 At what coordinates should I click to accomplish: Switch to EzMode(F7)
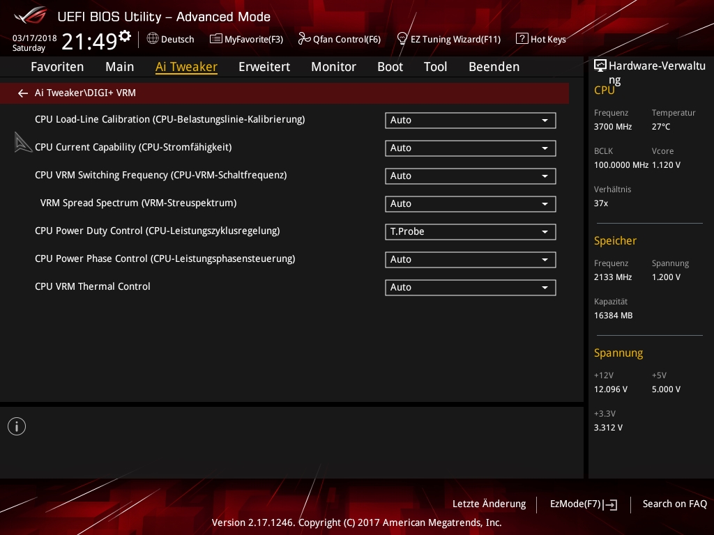(575, 504)
